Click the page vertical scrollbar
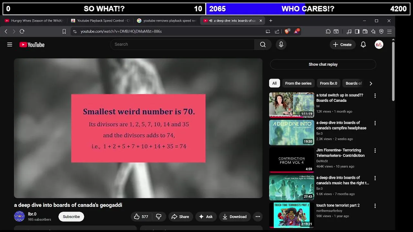Viewport: 413px width, 232px height. click(393, 71)
